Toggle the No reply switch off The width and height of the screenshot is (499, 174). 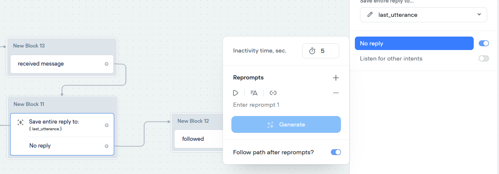click(484, 44)
